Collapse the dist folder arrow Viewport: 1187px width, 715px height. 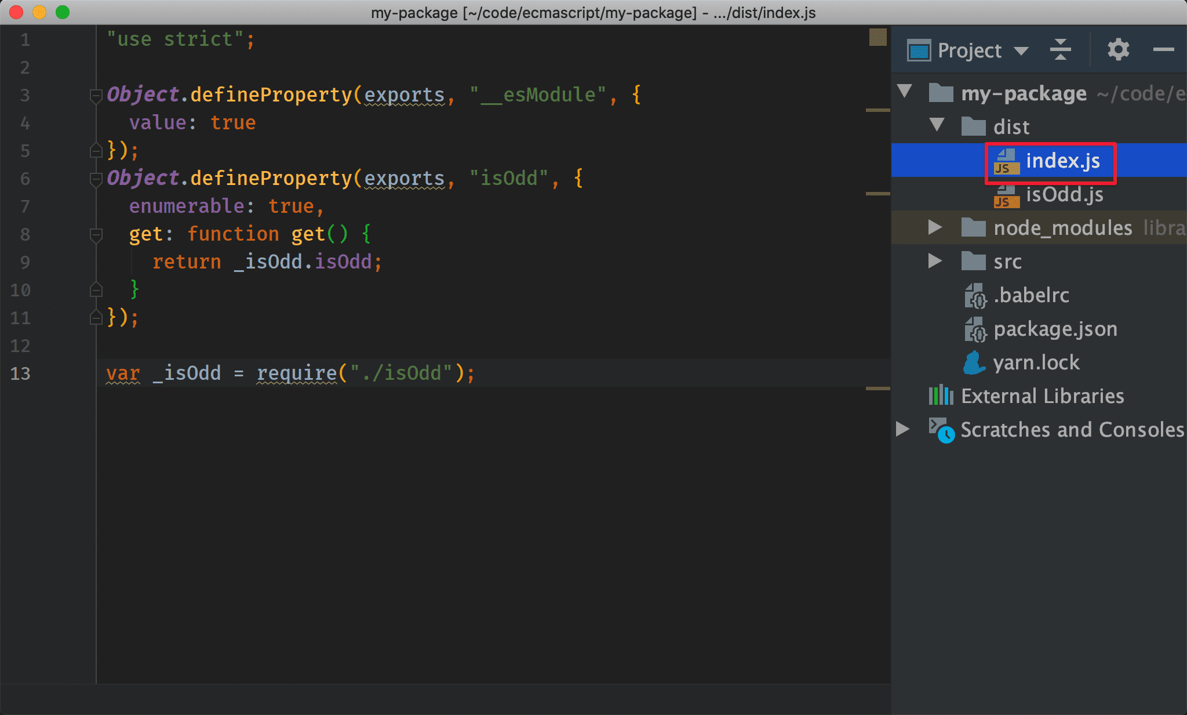[x=937, y=125]
